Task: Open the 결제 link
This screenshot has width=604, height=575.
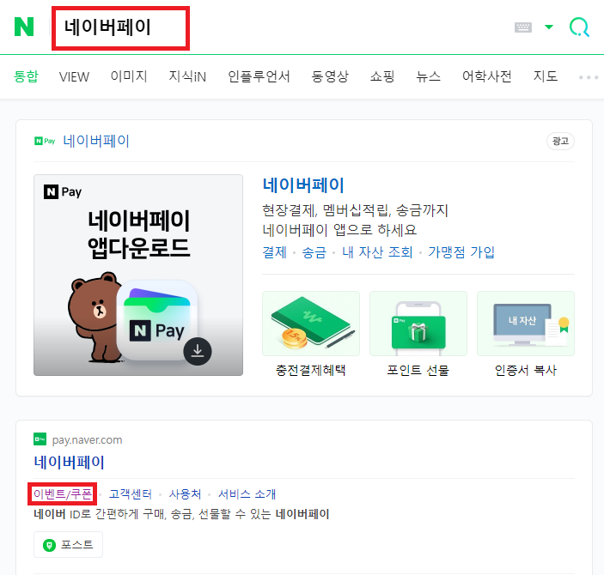Action: (275, 252)
